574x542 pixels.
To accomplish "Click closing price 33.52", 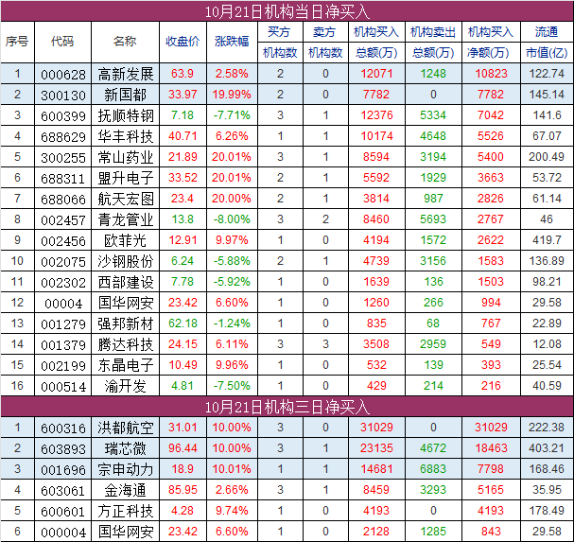I will tap(183, 178).
